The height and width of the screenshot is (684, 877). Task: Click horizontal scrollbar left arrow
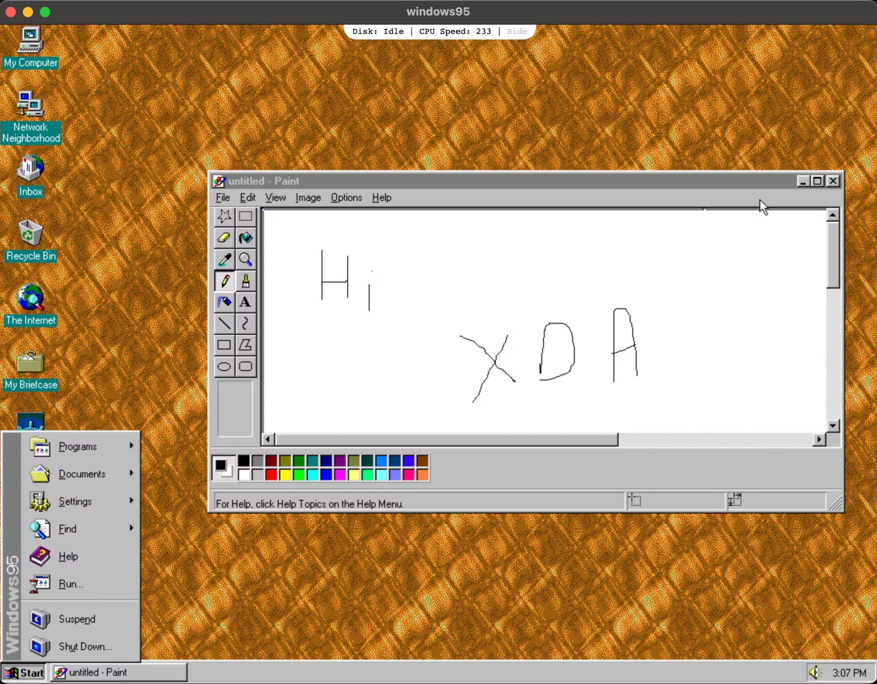(268, 440)
